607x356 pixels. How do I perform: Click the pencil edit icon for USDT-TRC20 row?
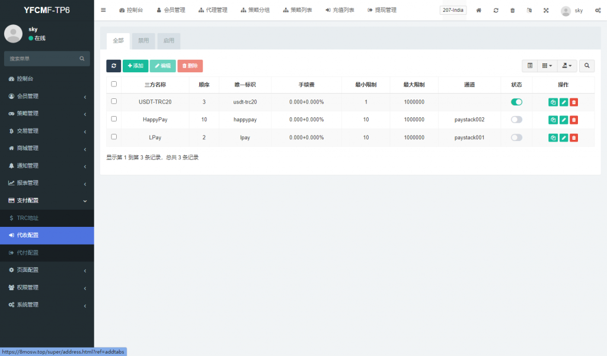click(563, 102)
